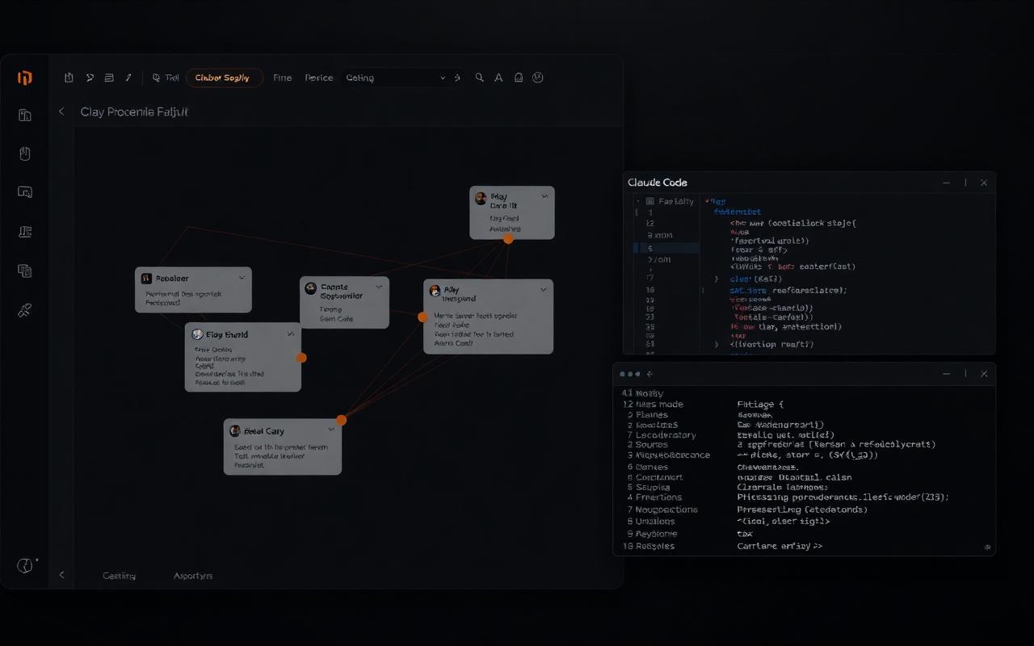This screenshot has width=1034, height=646.
Task: Click the orange app logo in the sidebar
Action: click(x=24, y=78)
